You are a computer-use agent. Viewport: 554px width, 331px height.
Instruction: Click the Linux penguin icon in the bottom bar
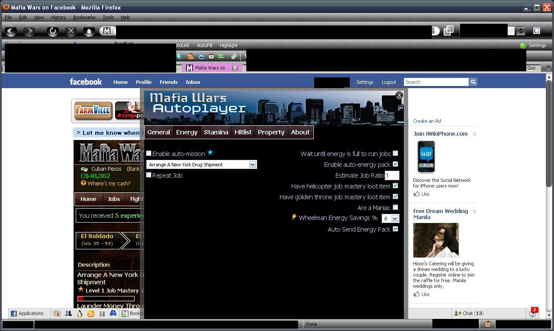click(80, 314)
